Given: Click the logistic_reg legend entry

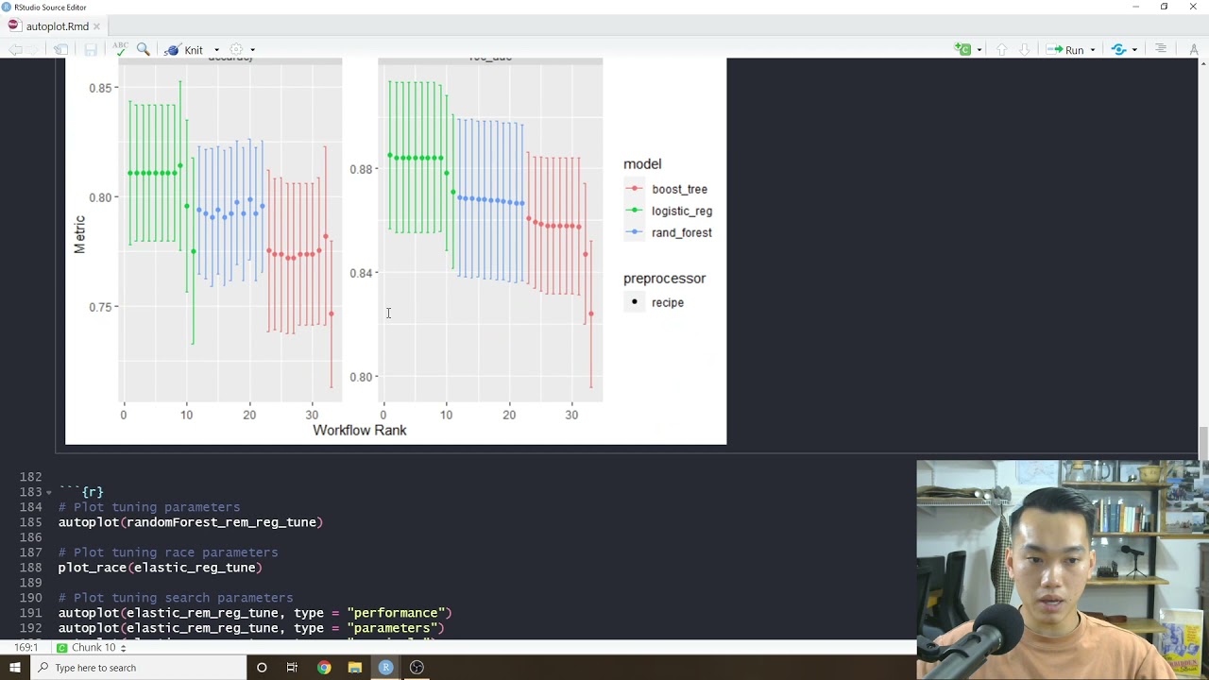Looking at the screenshot, I should coord(669,211).
